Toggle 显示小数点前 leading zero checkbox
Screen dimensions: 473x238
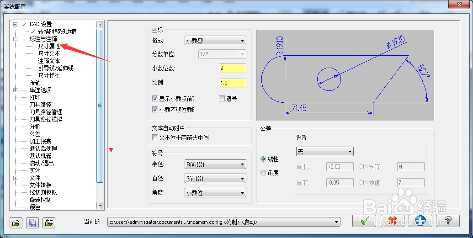point(155,99)
